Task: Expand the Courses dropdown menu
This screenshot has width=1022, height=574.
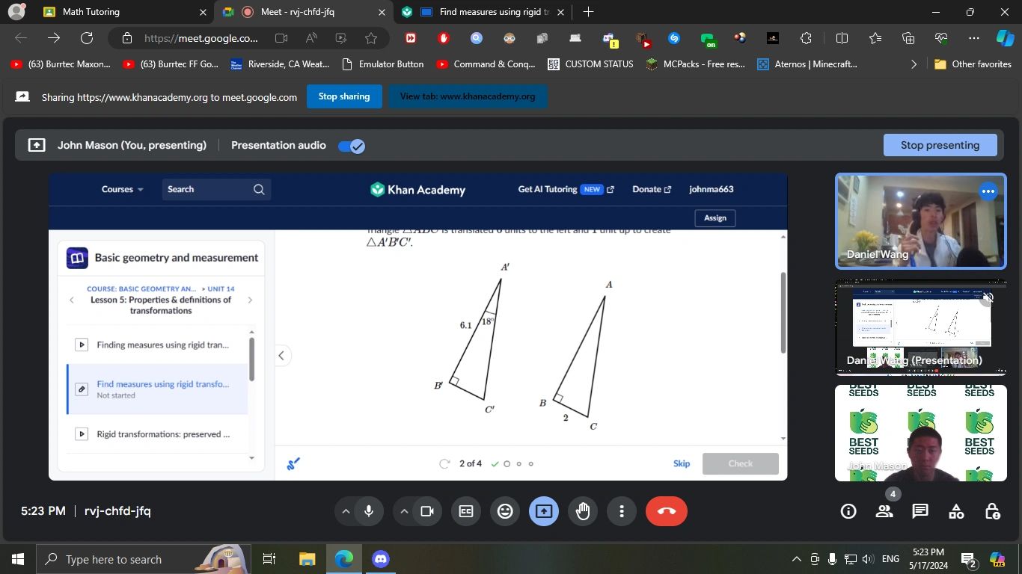Action: point(123,190)
